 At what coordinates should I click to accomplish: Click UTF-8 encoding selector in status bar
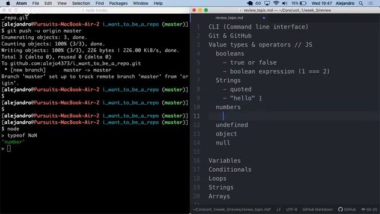click(x=292, y=209)
